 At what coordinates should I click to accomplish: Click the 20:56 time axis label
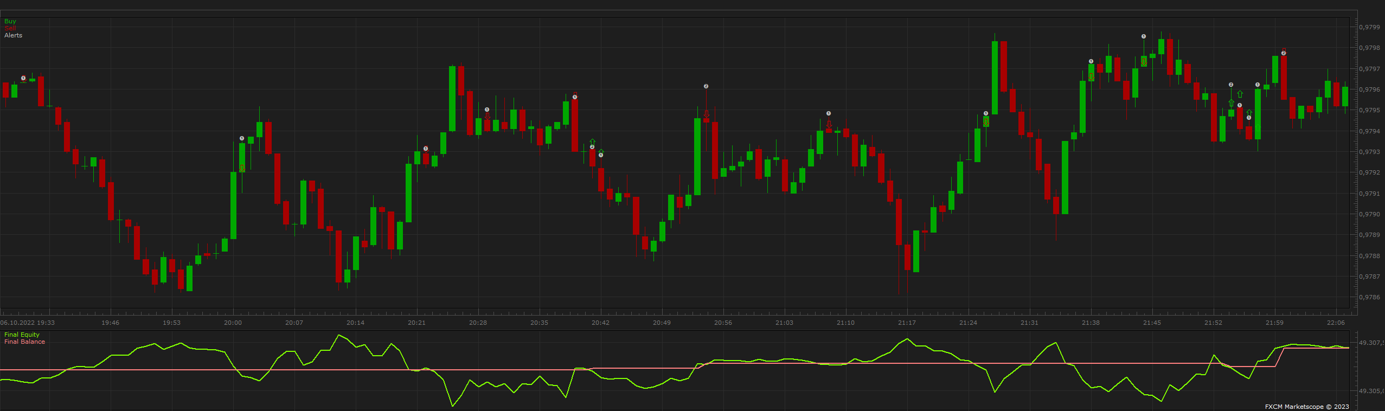[x=723, y=323]
